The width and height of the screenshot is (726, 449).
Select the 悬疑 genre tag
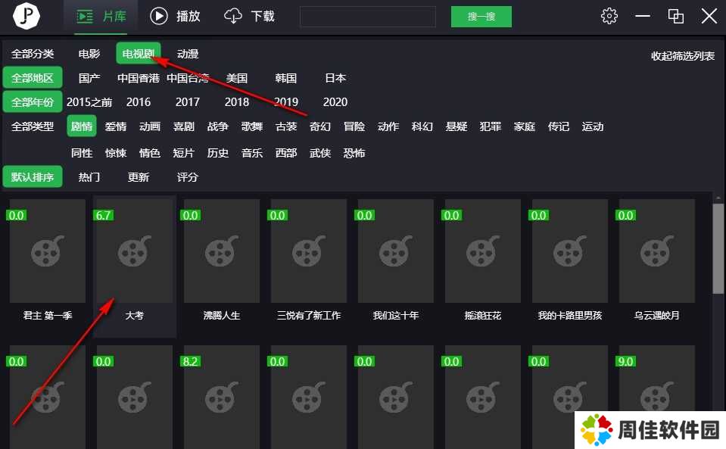tap(456, 126)
